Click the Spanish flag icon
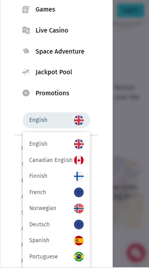Screen dimensions: 149x268 click(79, 241)
